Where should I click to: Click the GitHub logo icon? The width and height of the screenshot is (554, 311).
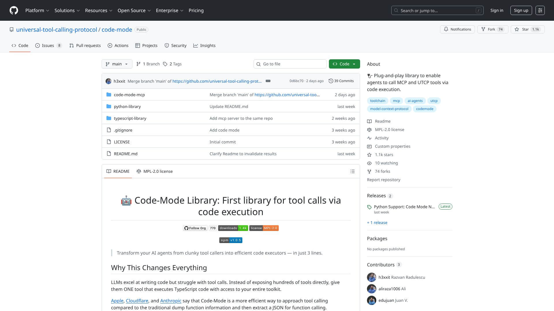coord(14,10)
